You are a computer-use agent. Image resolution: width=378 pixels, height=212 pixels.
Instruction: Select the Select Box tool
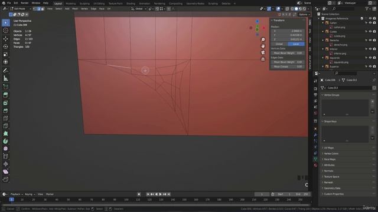click(x=5, y=22)
